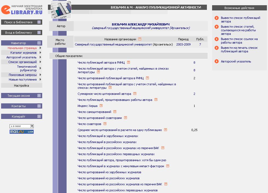268x193 pixels.
Task: Click orange arrow for Вывести список публикаций автора
Action: pos(216,18)
